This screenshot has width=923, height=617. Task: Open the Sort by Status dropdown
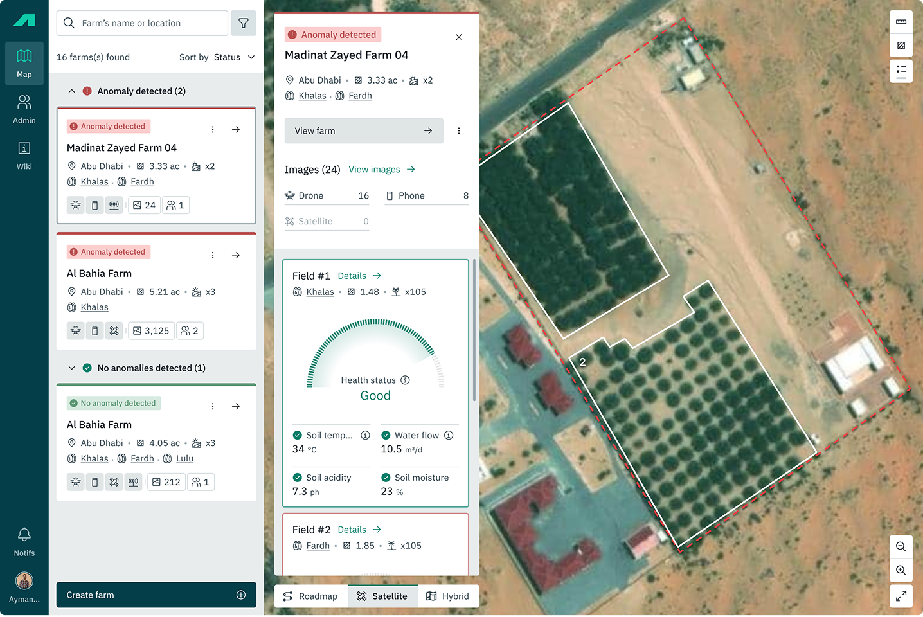(x=217, y=57)
